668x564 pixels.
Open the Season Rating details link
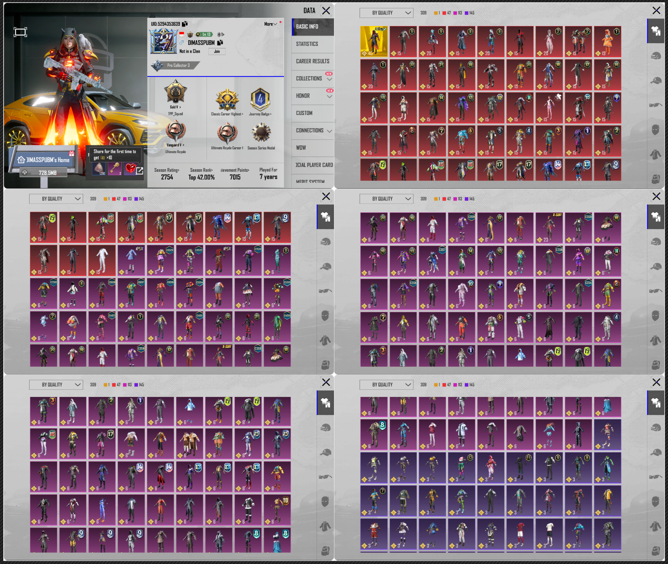(167, 170)
